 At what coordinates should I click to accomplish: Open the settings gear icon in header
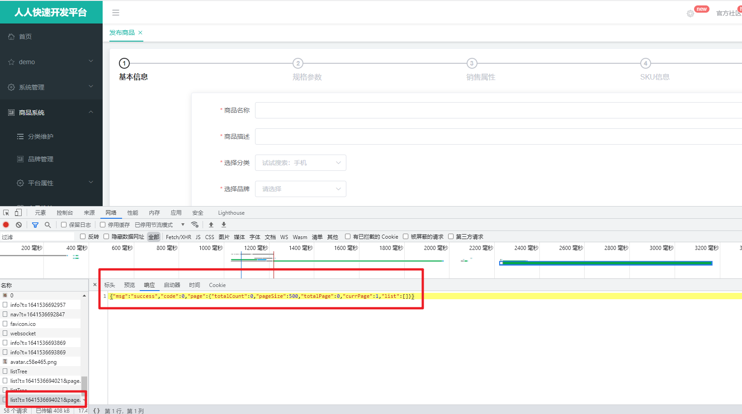(690, 14)
